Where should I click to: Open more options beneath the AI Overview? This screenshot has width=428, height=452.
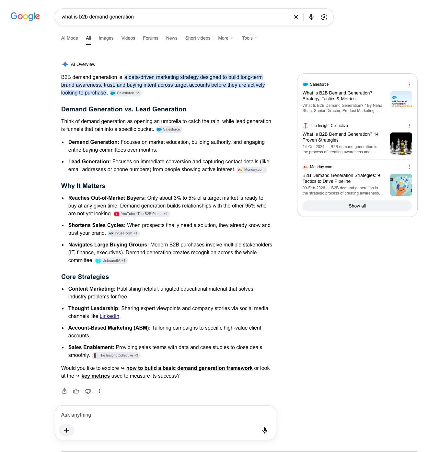(x=99, y=391)
